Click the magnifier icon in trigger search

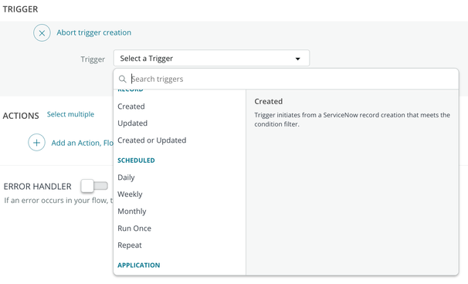click(x=122, y=79)
